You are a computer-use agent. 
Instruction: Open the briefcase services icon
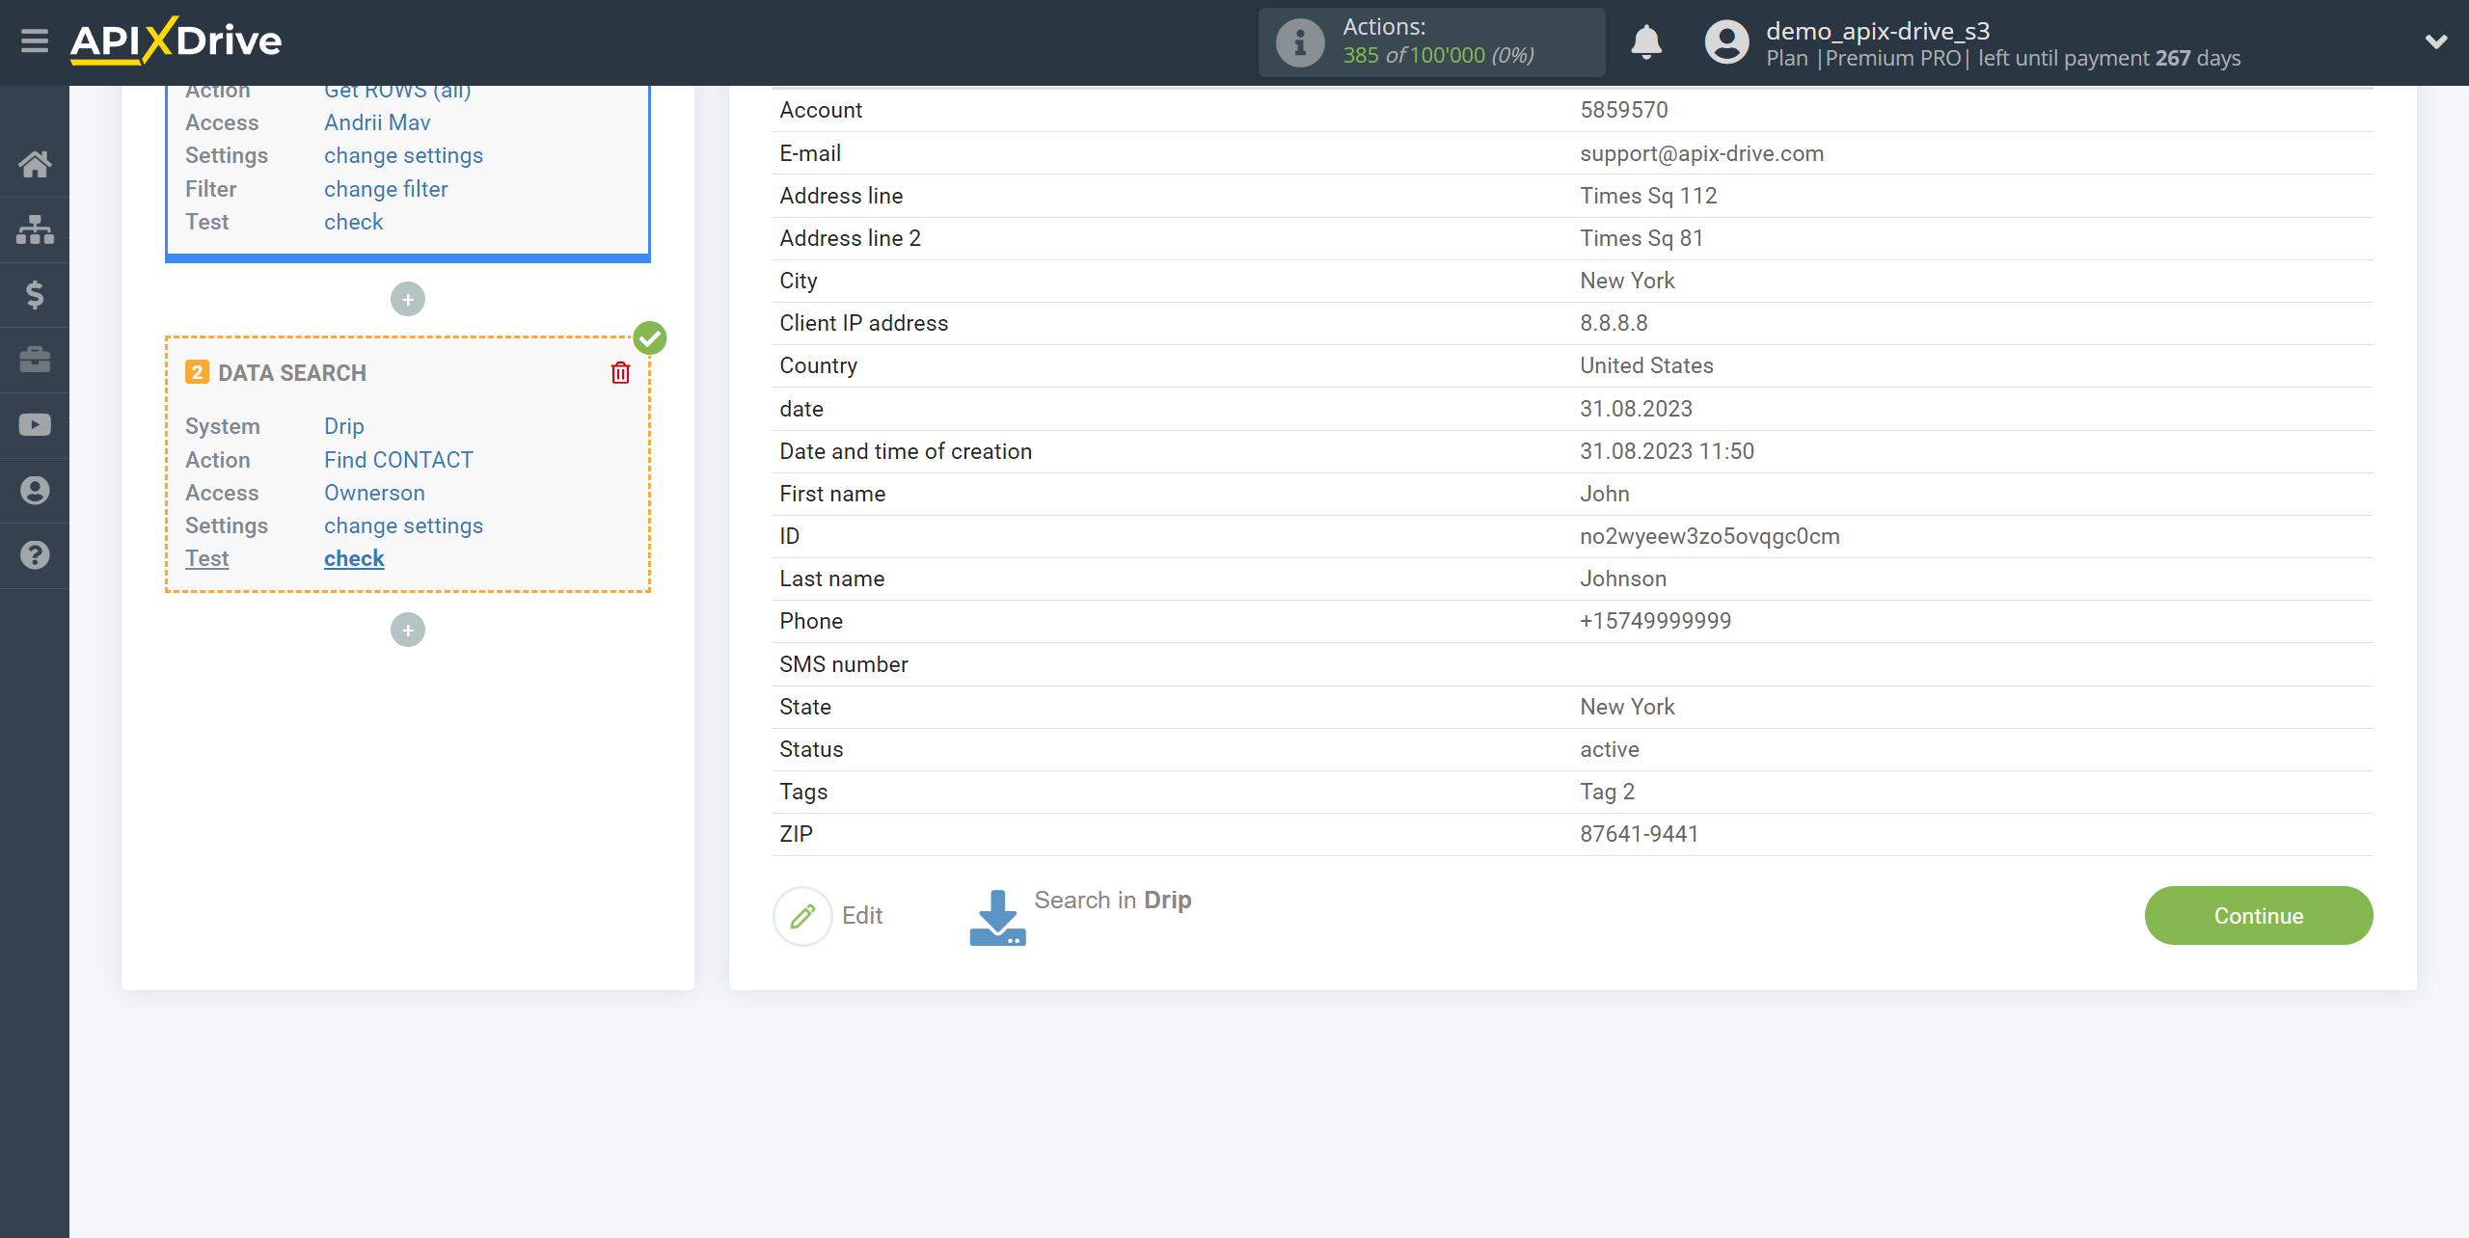(x=35, y=360)
